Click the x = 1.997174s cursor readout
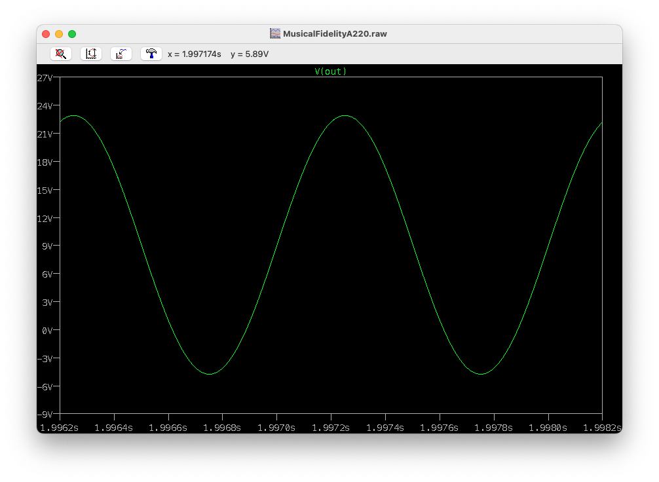This screenshot has height=482, width=659. tap(194, 54)
